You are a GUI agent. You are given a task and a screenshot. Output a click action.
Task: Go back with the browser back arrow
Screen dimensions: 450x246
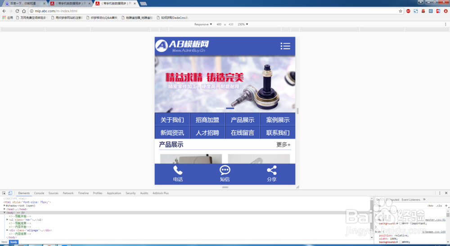[4, 11]
